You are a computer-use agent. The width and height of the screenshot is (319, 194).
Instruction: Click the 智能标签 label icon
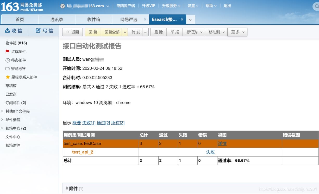7,68
